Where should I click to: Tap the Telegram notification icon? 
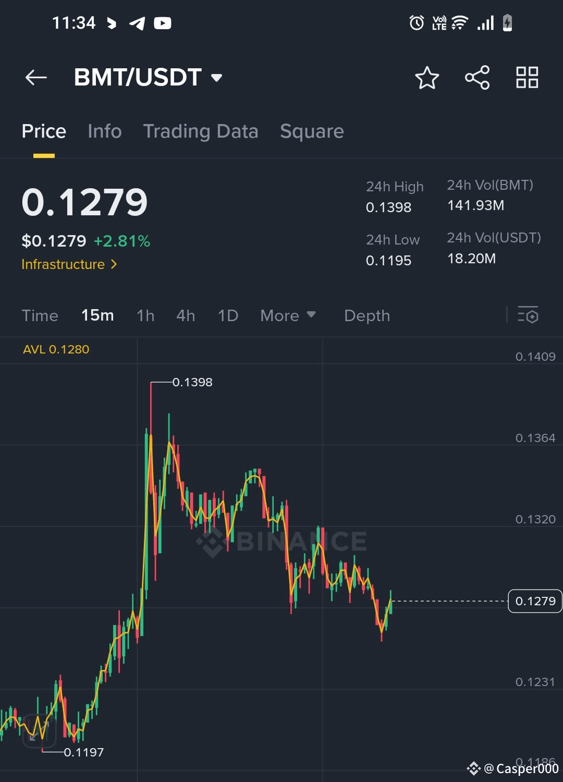(x=137, y=23)
